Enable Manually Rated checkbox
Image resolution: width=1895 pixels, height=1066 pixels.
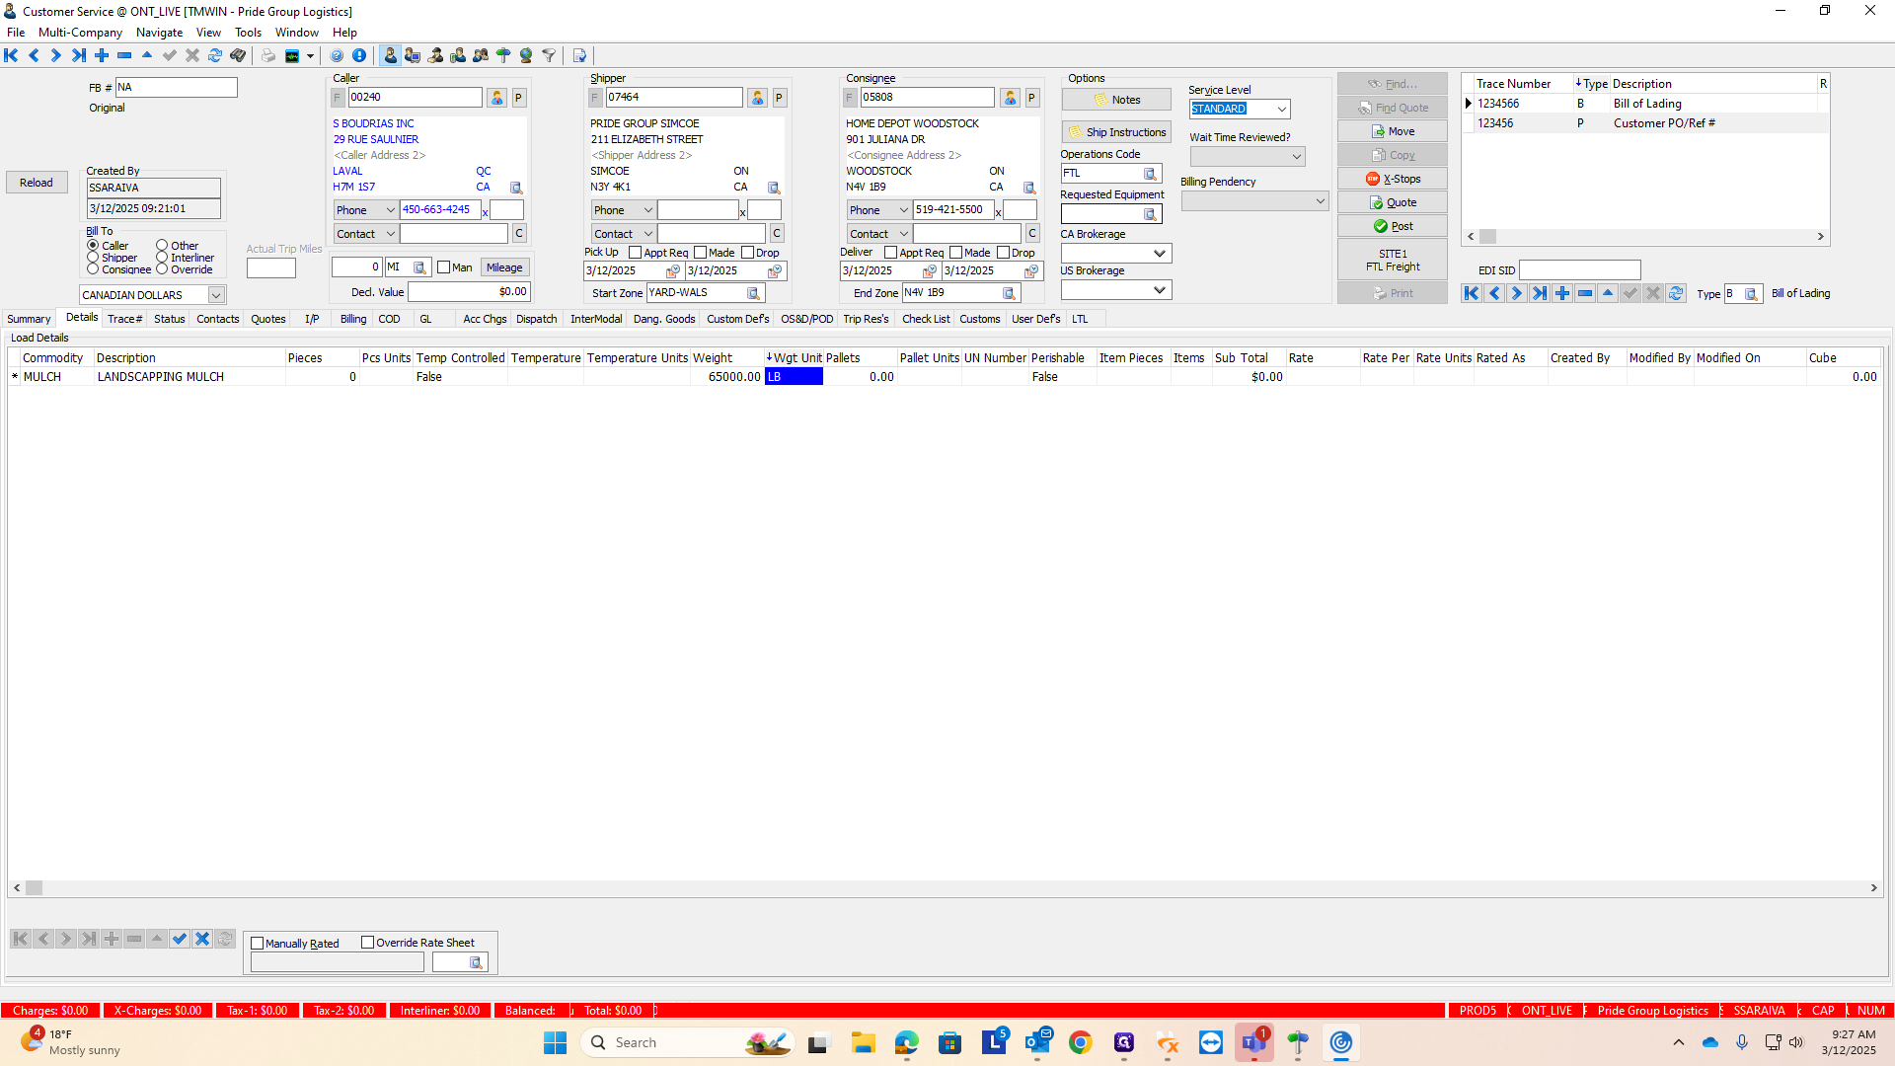click(x=258, y=944)
